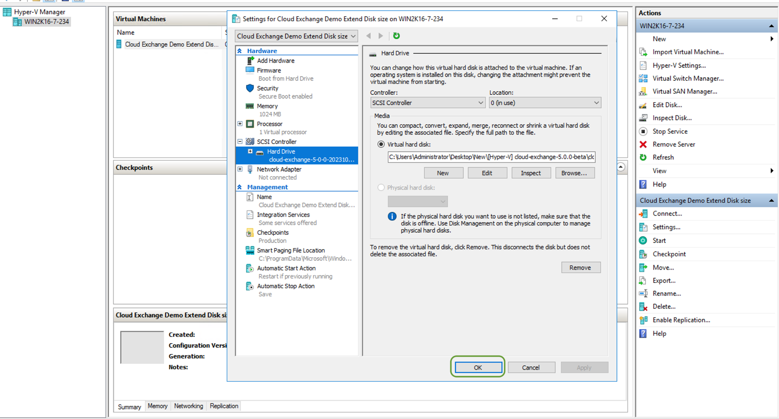The height and width of the screenshot is (419, 779).
Task: Select the Virtual hard disk radio button
Action: pos(381,144)
